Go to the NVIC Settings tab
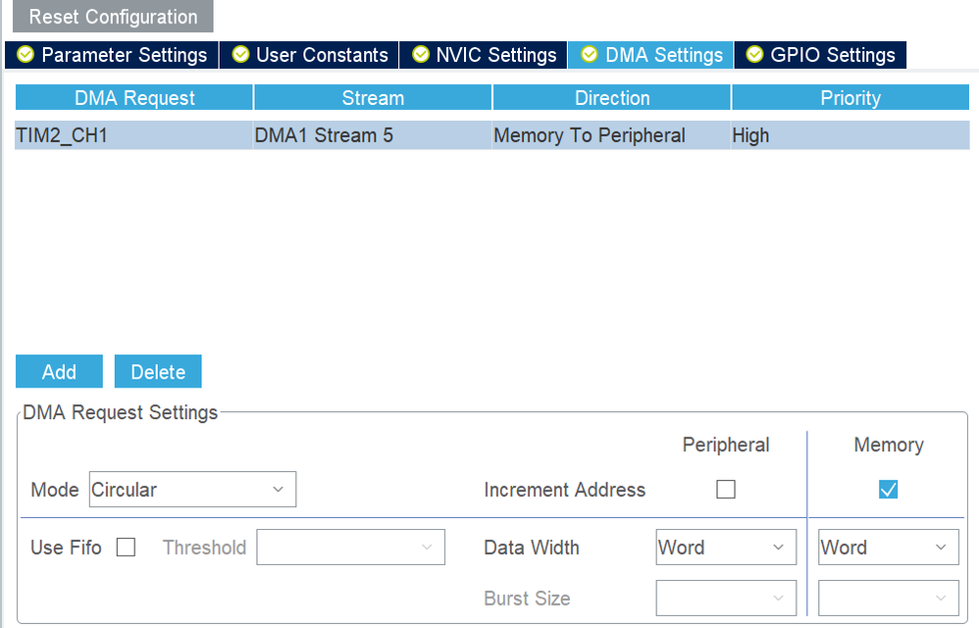 coord(495,55)
